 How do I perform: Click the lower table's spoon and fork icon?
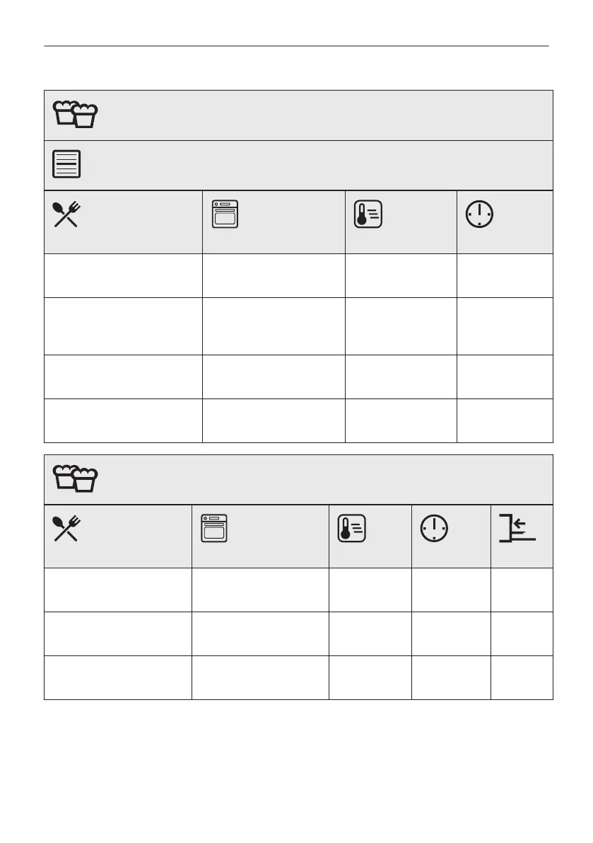point(67,528)
